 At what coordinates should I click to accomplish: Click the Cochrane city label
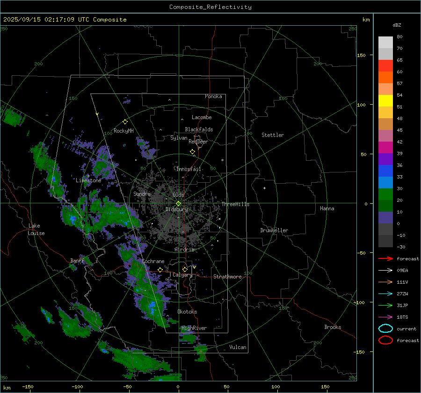pos(153,261)
